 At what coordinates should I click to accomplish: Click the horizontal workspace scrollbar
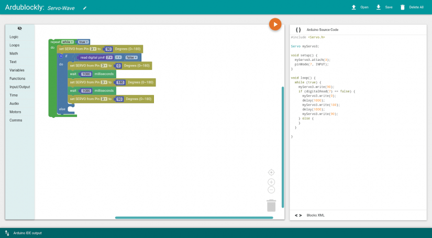click(194, 218)
